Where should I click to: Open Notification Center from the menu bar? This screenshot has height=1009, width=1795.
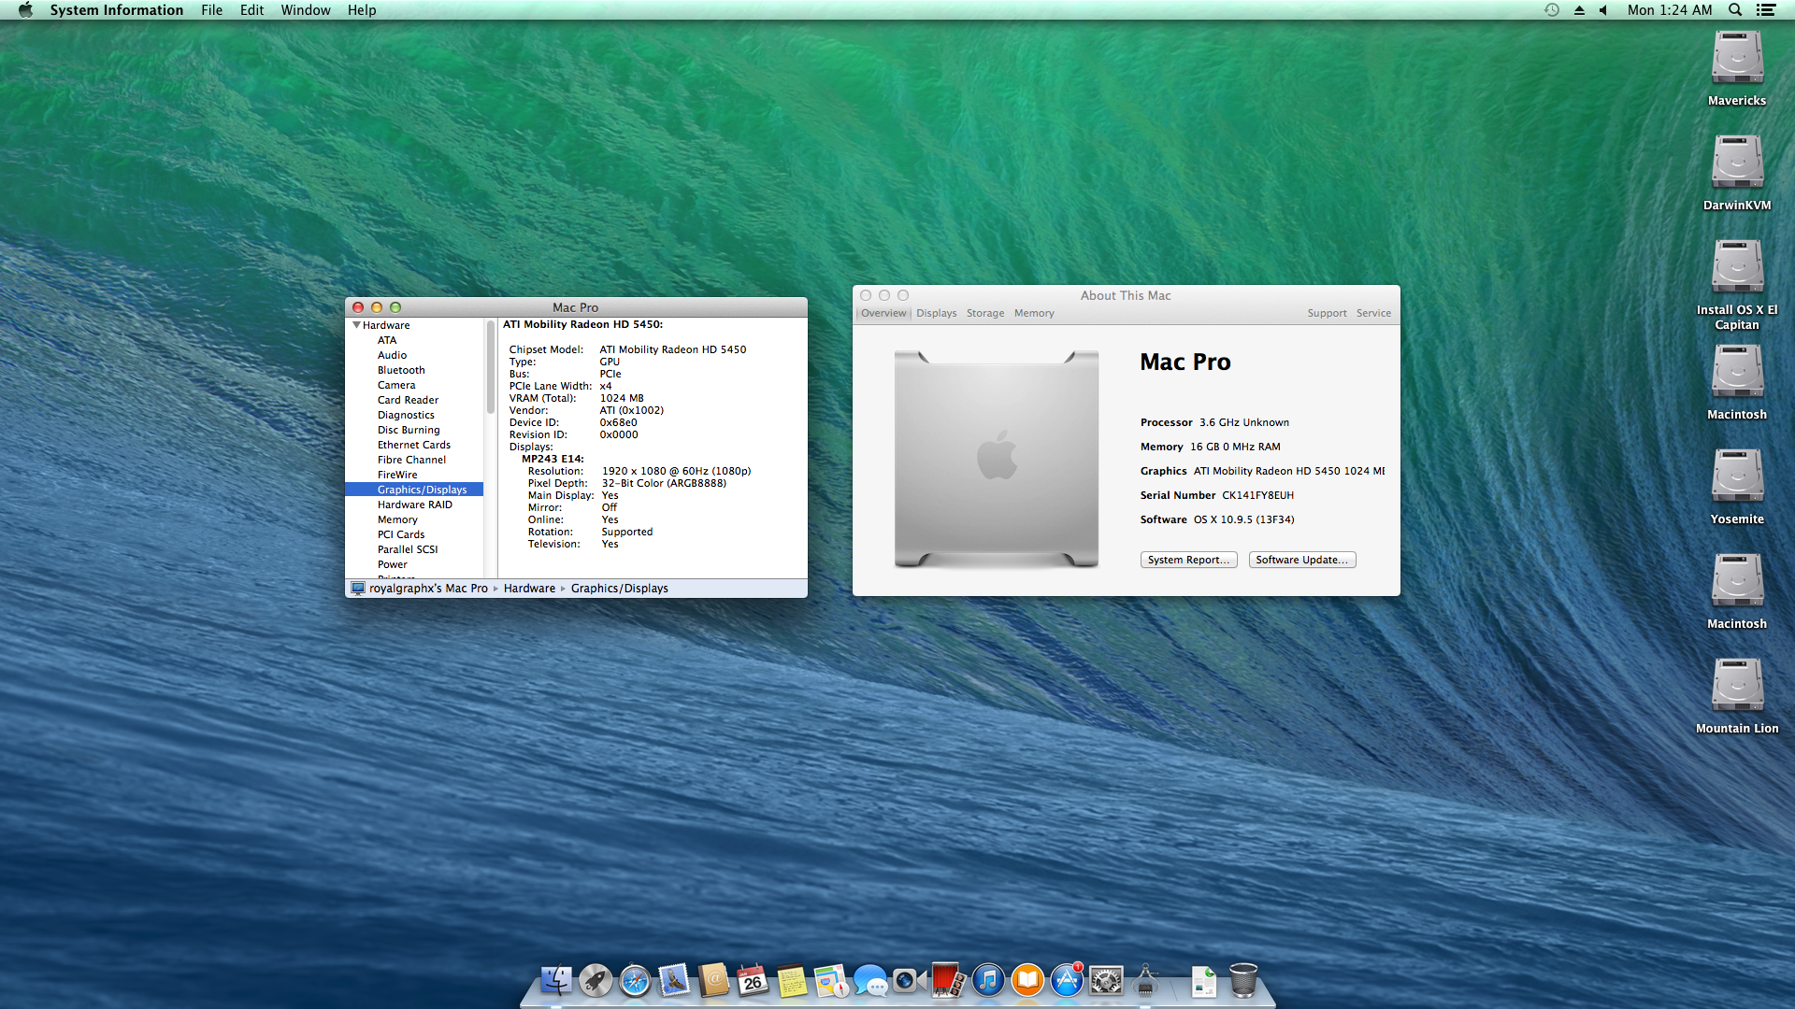(1765, 10)
